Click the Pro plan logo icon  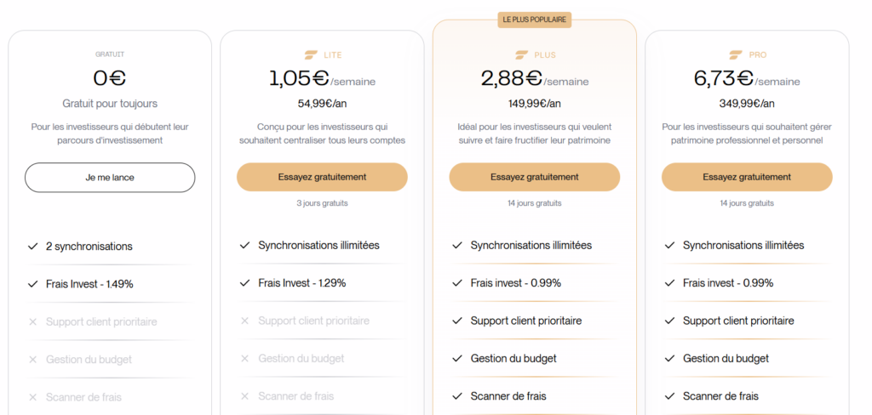736,55
